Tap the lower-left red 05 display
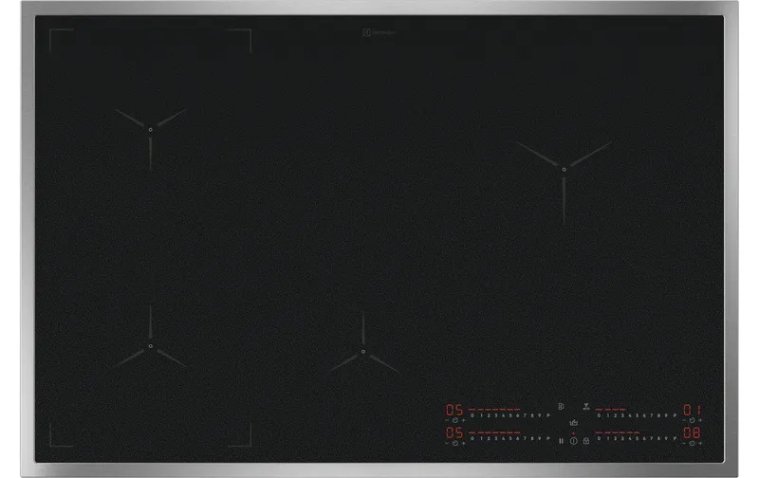The height and width of the screenshot is (478, 759). [x=454, y=432]
